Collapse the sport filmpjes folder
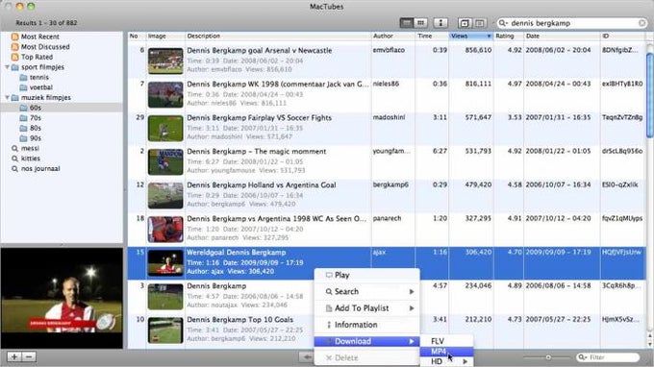 (x=7, y=67)
